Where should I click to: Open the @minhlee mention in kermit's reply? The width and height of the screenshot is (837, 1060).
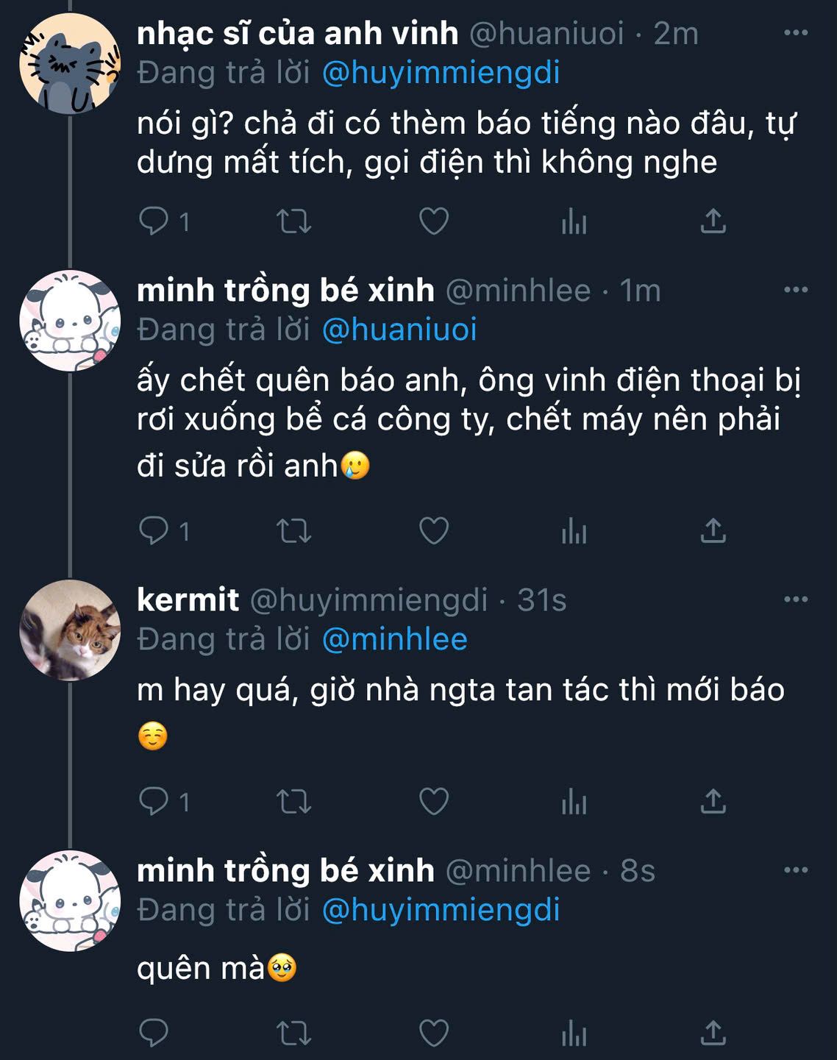(x=394, y=639)
